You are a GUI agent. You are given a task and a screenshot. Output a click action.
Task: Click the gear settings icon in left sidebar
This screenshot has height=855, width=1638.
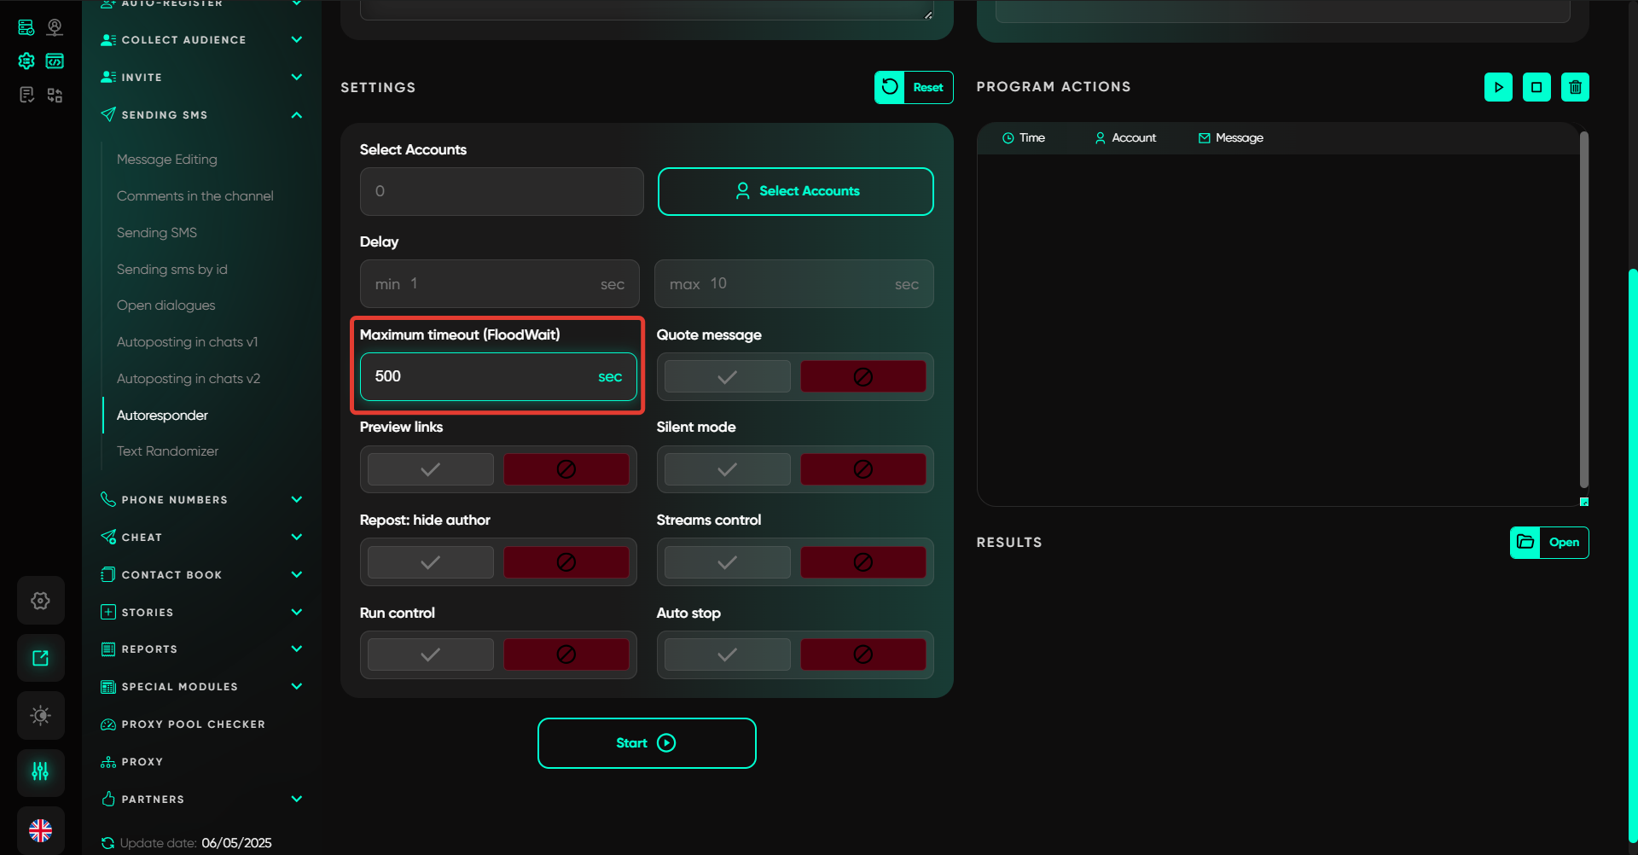pyautogui.click(x=40, y=601)
